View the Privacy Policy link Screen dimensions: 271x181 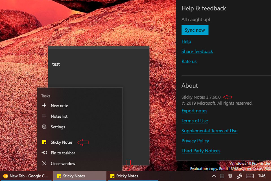pyautogui.click(x=195, y=141)
